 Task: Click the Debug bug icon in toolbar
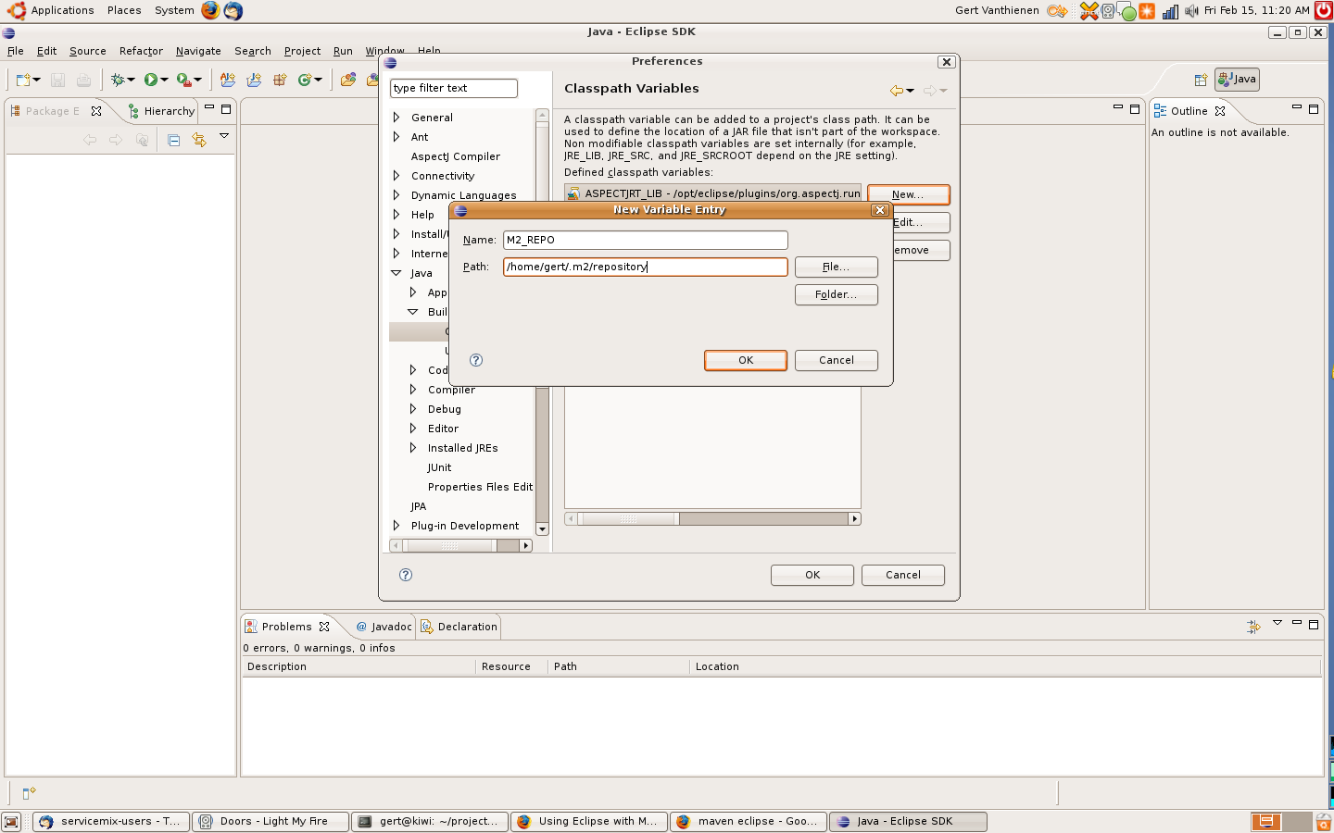pos(118,81)
